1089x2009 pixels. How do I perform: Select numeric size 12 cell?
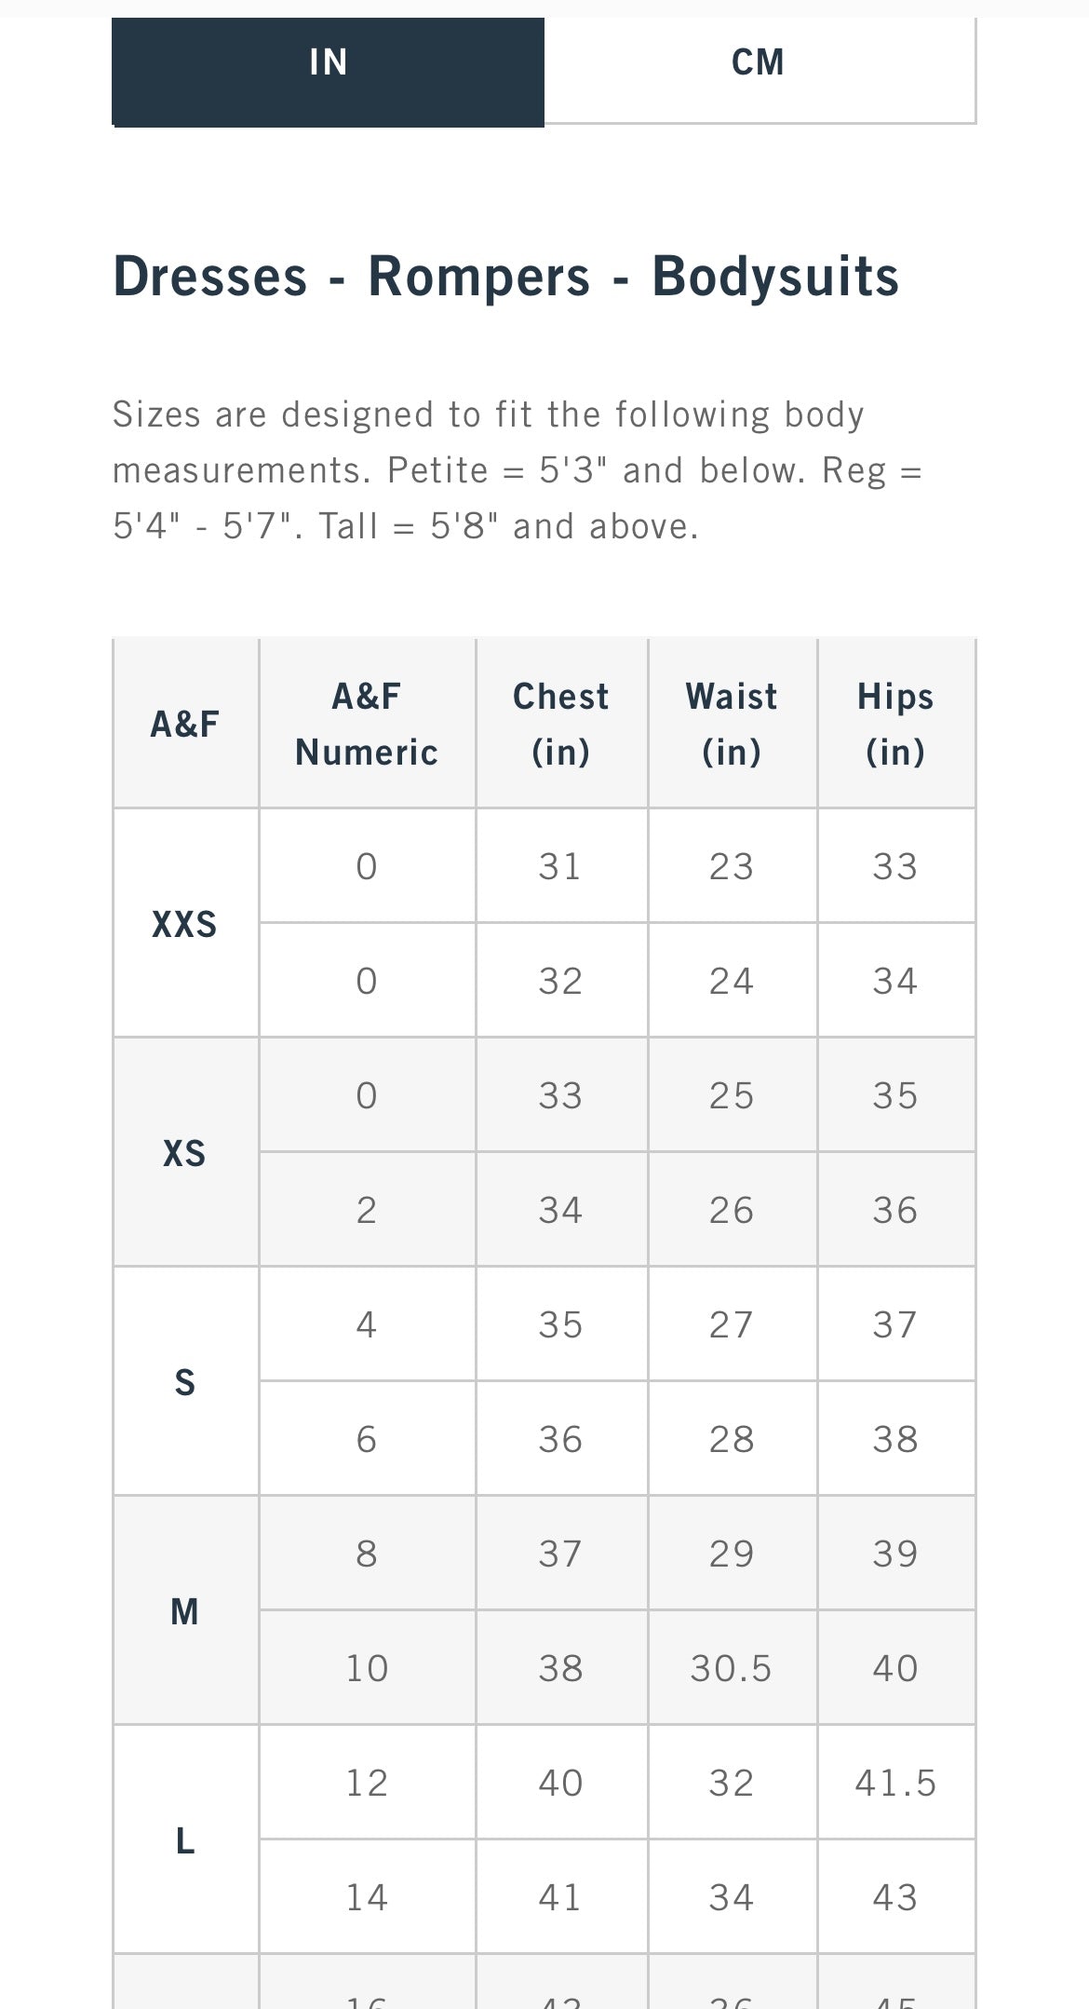[x=367, y=1783]
